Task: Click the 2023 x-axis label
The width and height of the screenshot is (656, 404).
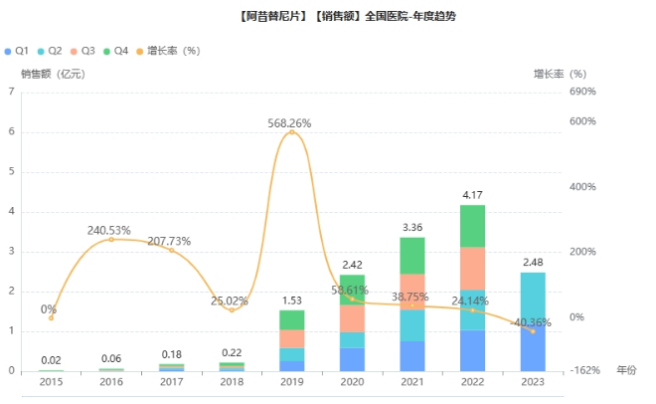Action: (533, 382)
